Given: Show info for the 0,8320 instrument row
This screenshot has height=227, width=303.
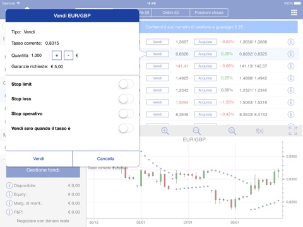Looking at the screenshot, I should click(x=290, y=54).
